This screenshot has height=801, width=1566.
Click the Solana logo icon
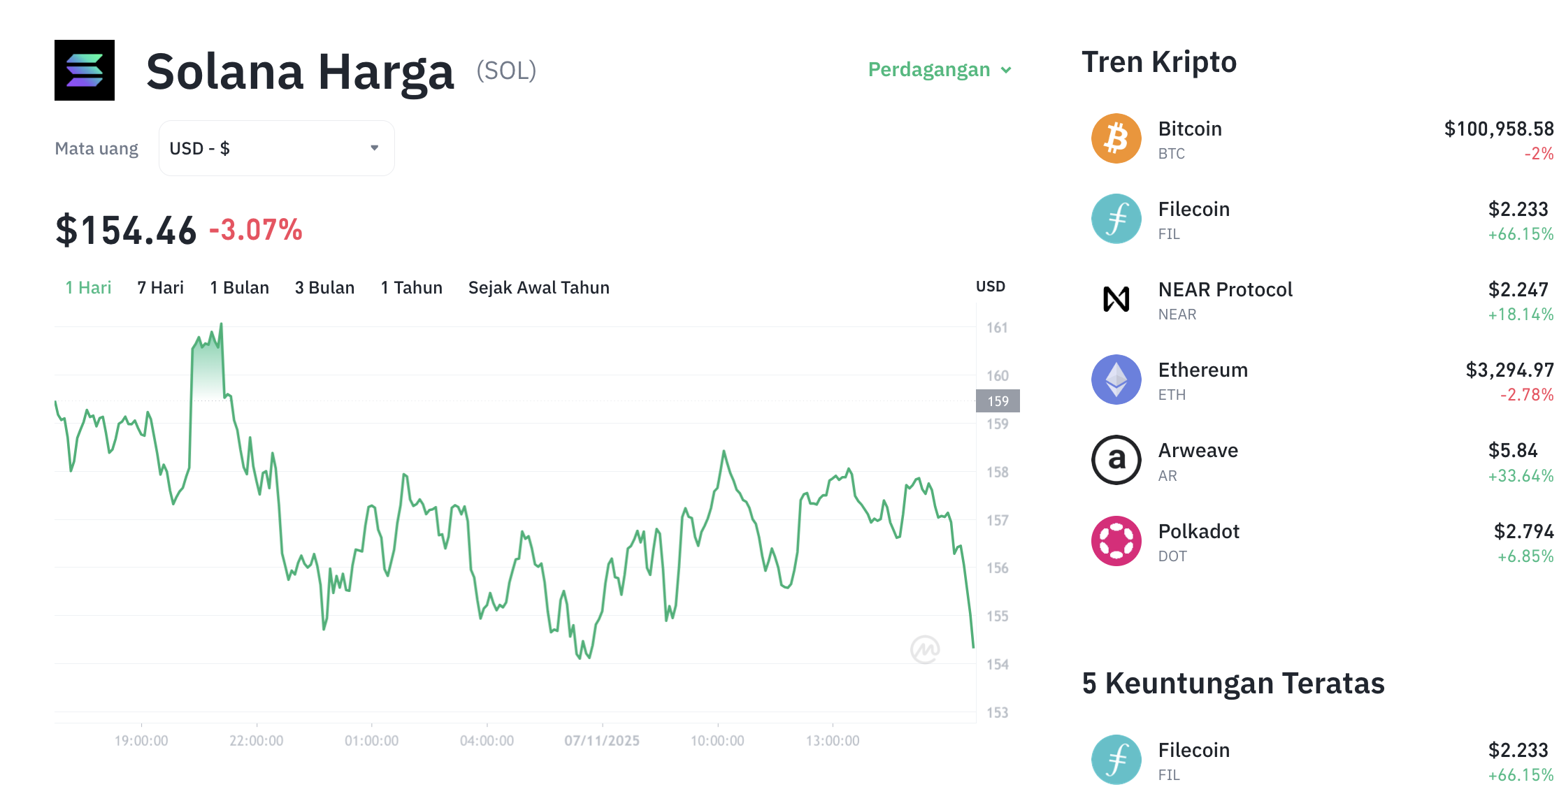[x=84, y=71]
